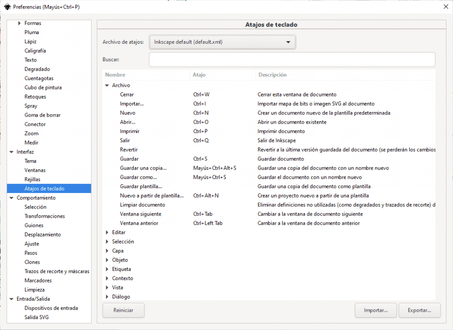Select Spray in the sidebar

(x=31, y=106)
